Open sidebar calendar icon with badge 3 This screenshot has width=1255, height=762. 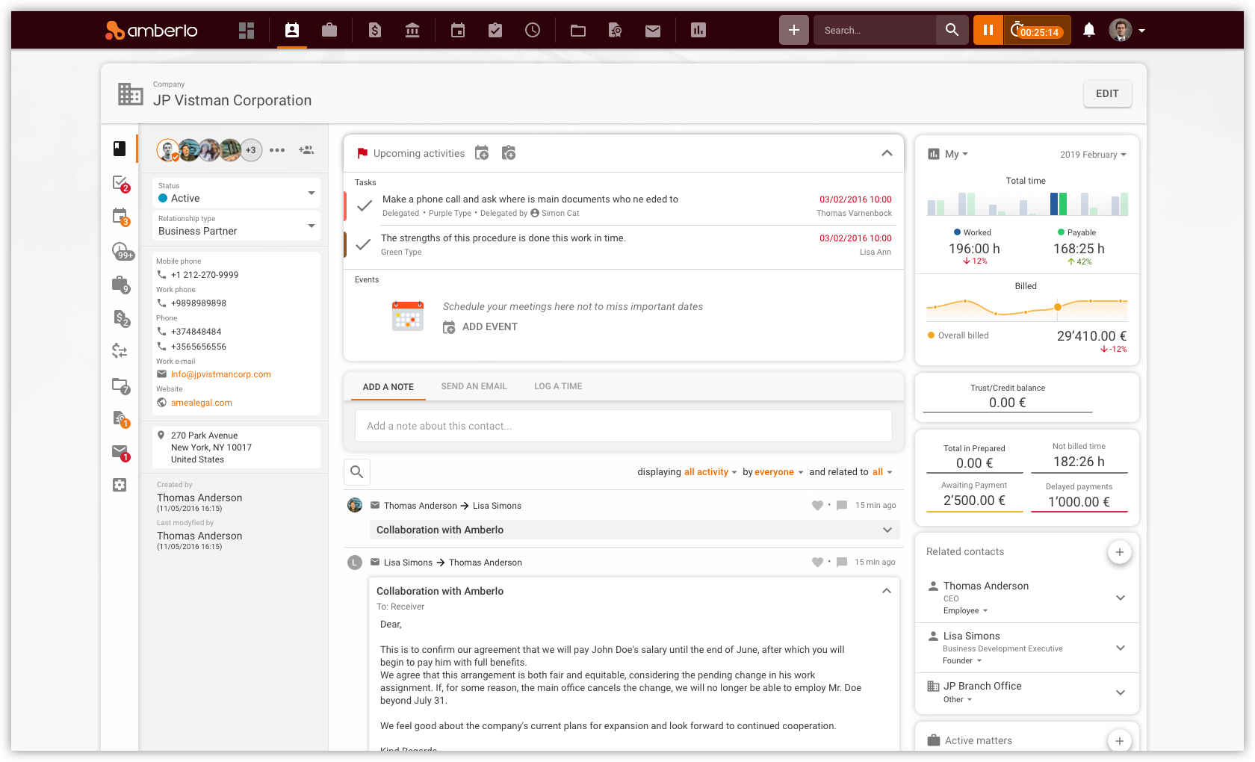coord(120,217)
